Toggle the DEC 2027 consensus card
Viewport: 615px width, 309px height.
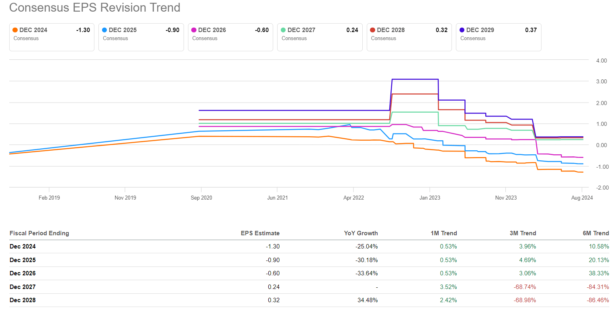coord(320,37)
